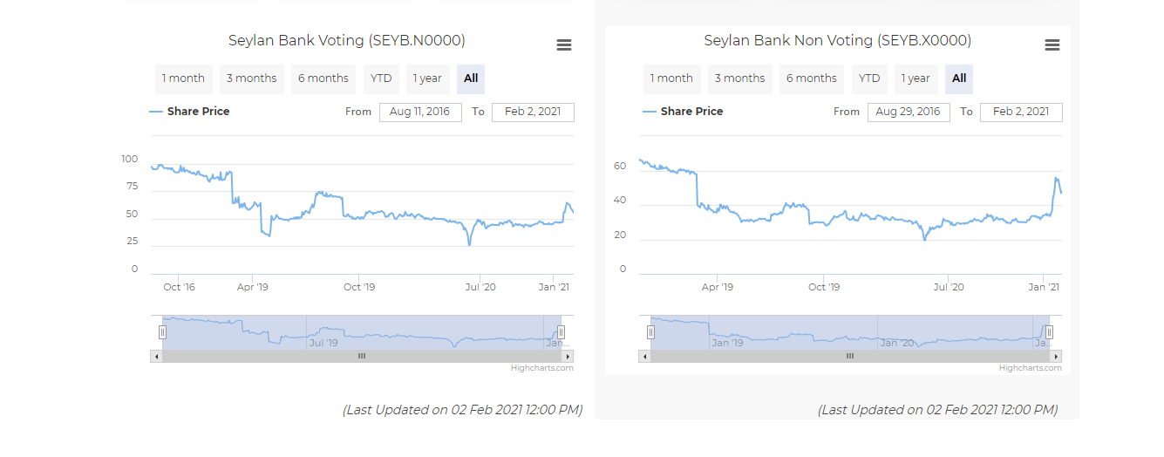The width and height of the screenshot is (1164, 457).
Task: Open Seylan Bank Non Voting chart hamburger menu
Action: pos(1052,45)
